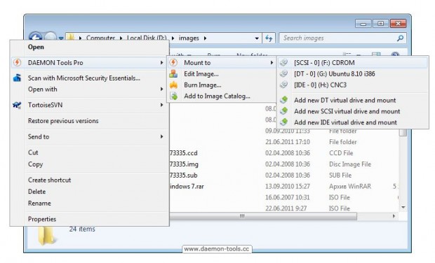Select the 73335.img file
435x263 pixels.
coord(184,164)
